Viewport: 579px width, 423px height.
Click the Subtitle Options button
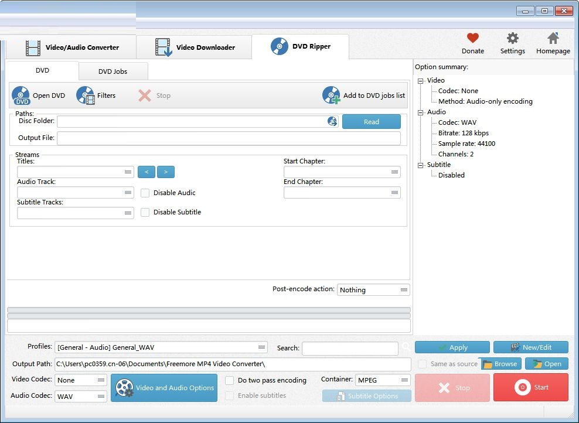(367, 395)
